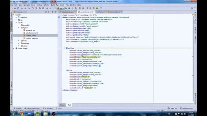Open SDK Manager green arrow icon
Viewport: 207px width, 116px height.
pos(97,8)
